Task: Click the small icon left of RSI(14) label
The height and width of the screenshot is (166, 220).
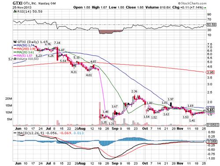Action: tap(15, 11)
